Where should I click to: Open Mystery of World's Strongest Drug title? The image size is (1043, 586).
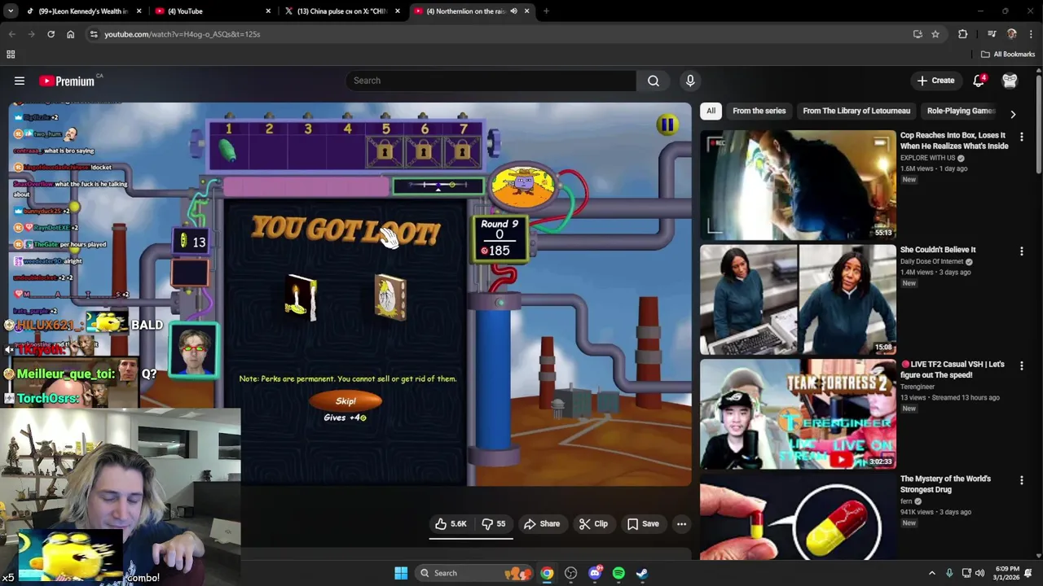945,484
